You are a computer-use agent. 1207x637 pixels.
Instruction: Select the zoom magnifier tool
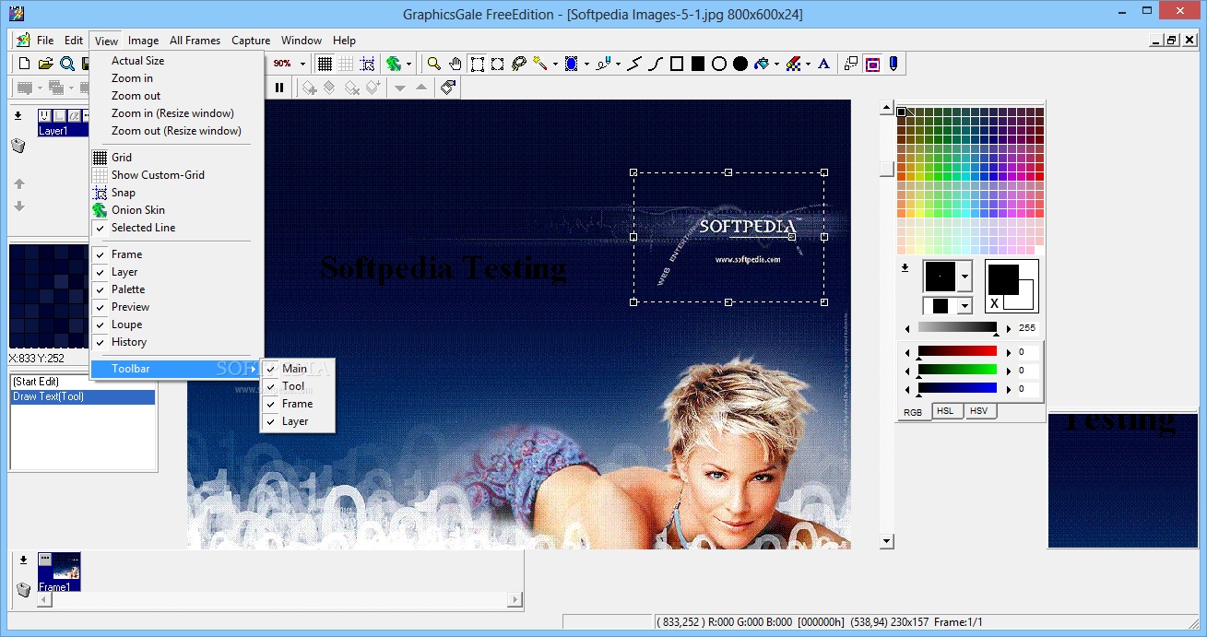click(x=434, y=64)
